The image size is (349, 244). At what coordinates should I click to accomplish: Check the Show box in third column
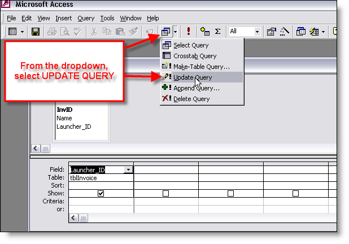[230, 194]
